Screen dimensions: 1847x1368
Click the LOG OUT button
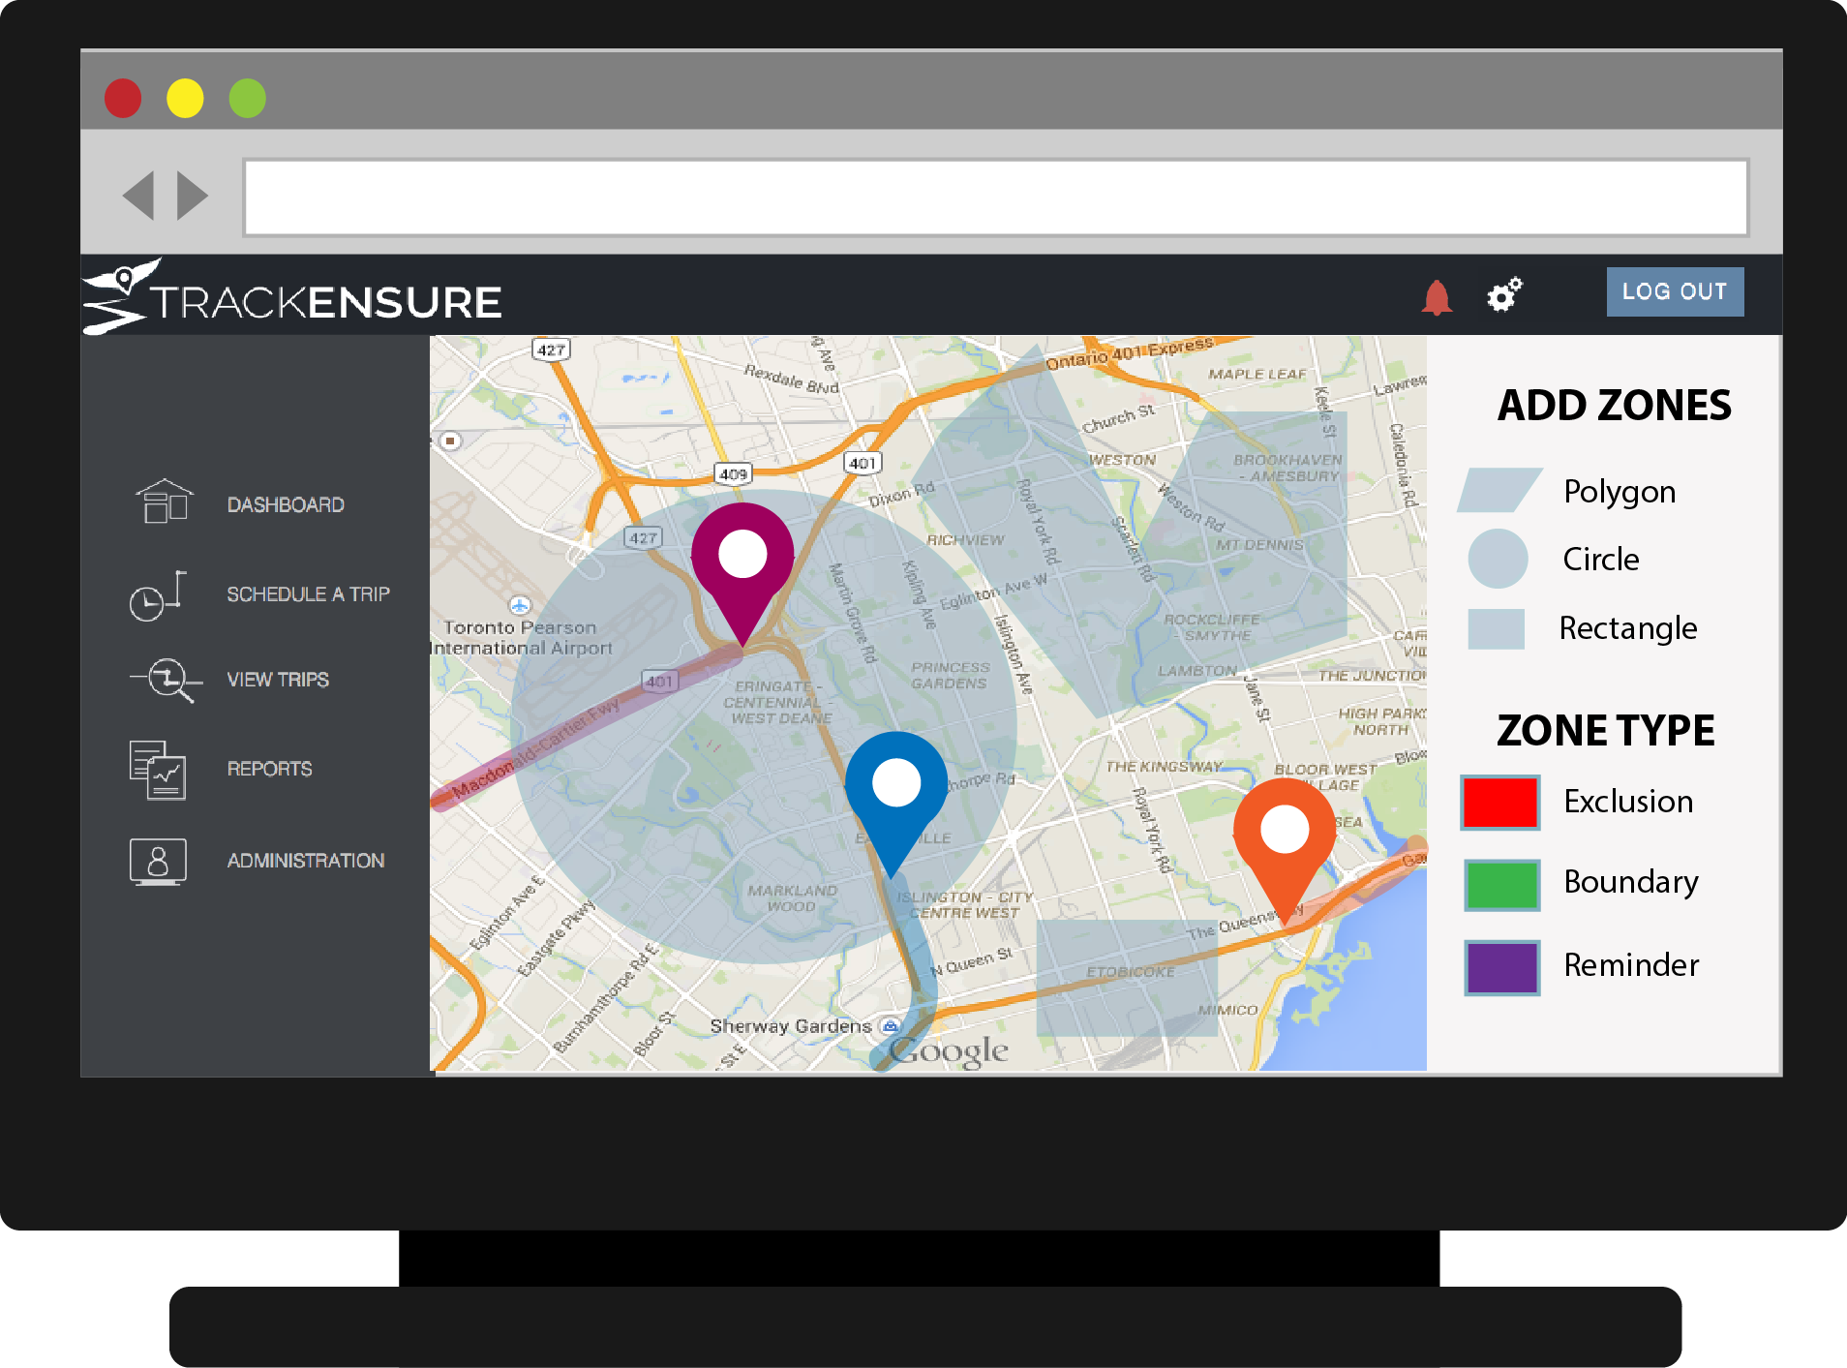[x=1675, y=291]
